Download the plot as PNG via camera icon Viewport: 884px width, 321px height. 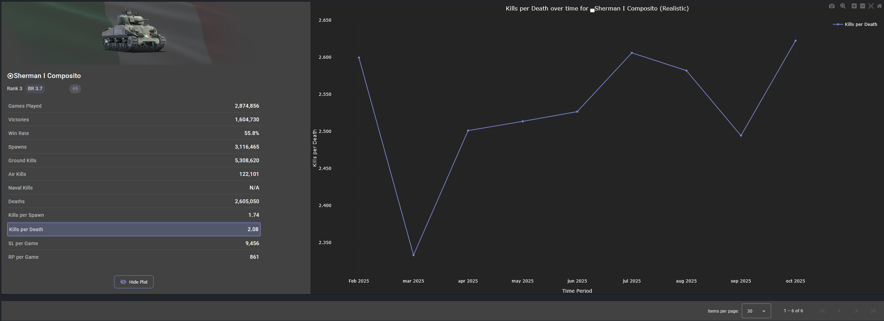point(831,6)
